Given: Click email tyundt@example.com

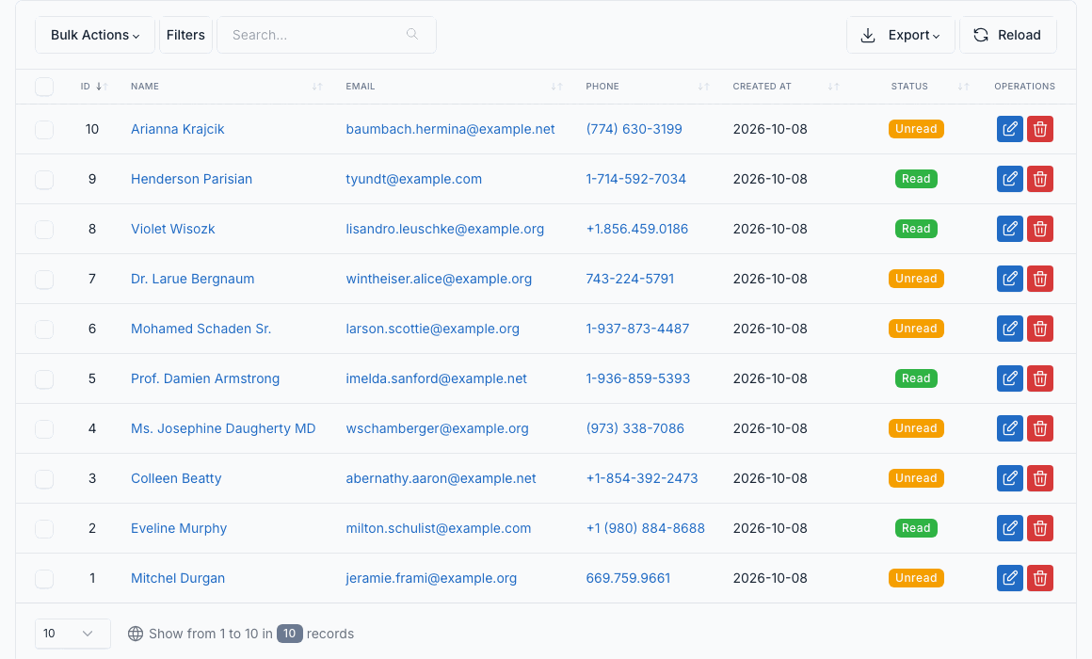Looking at the screenshot, I should [x=413, y=179].
